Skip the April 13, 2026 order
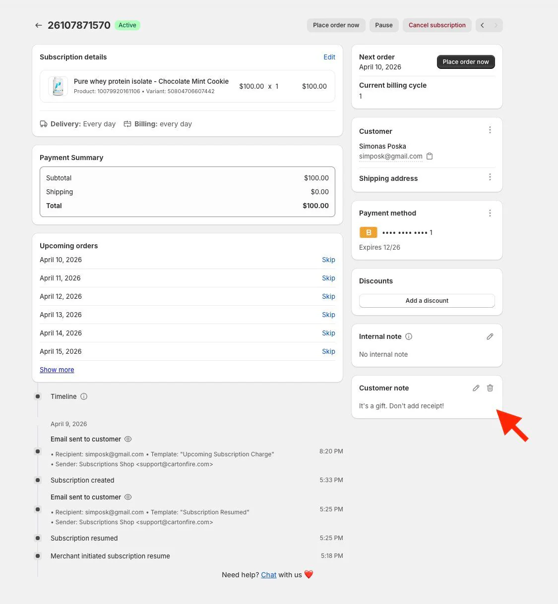558x604 pixels. (328, 315)
